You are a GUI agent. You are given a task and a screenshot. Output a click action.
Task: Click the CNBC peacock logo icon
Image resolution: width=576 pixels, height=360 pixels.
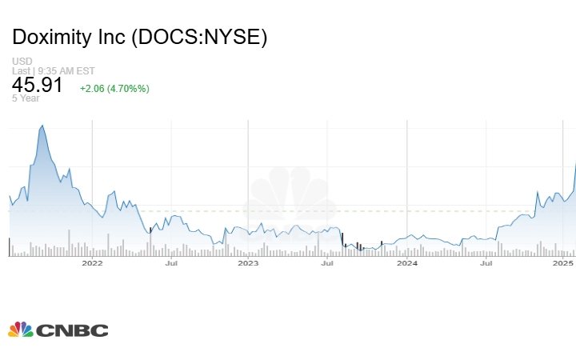[x=21, y=330]
